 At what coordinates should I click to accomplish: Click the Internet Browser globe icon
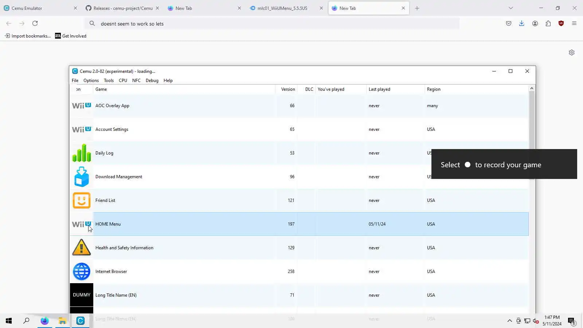pyautogui.click(x=82, y=272)
